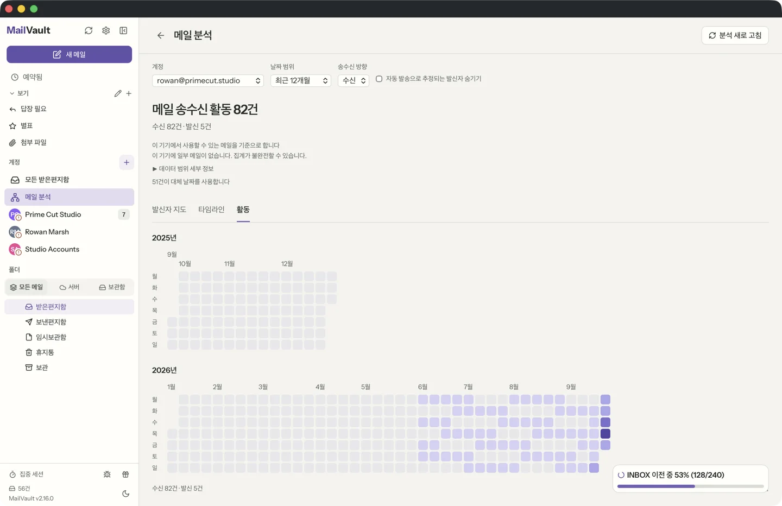Open the Rowan Marsh account
782x506 pixels.
tap(70, 232)
